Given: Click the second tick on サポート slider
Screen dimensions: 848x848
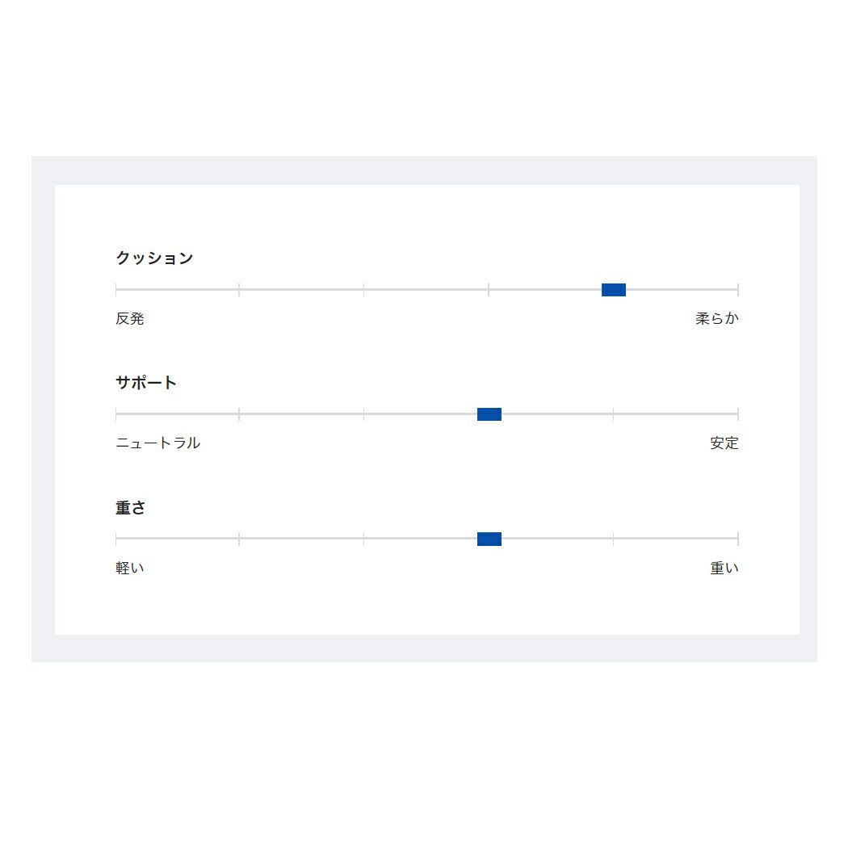Looking at the screenshot, I should pos(239,414).
